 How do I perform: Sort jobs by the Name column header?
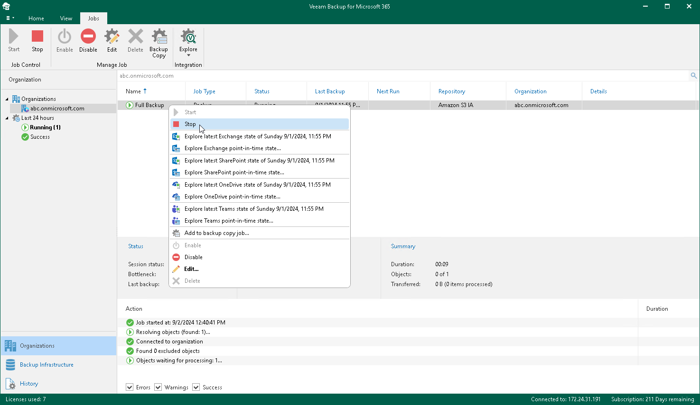[151, 91]
